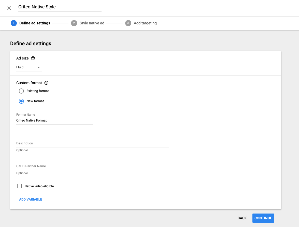This screenshot has width=299, height=227.
Task: Click the Ad size help question-mark icon
Action: (33, 58)
